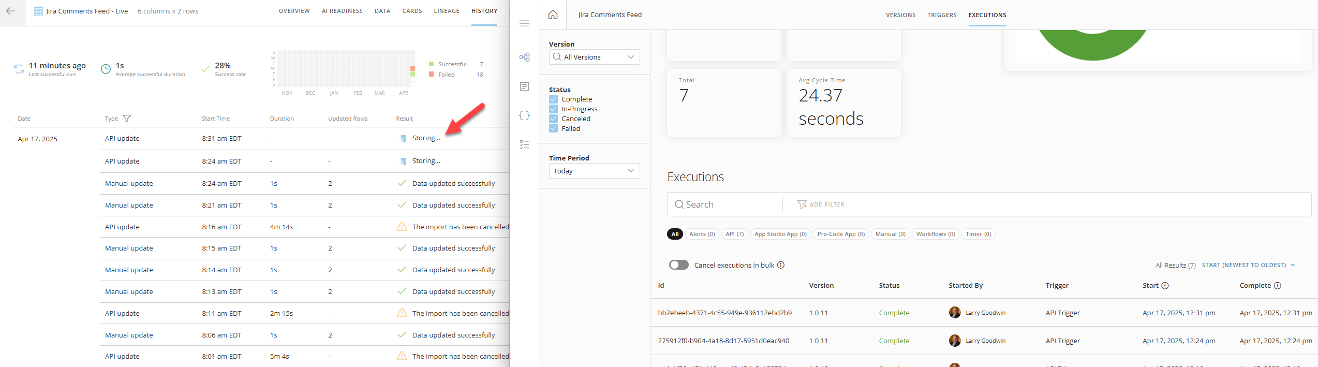
Task: Click the info icon beside Cancel executions in bulk
Action: [x=781, y=265]
